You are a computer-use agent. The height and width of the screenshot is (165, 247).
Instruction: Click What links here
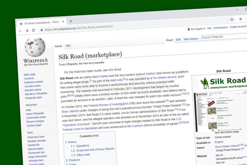click(x=36, y=137)
